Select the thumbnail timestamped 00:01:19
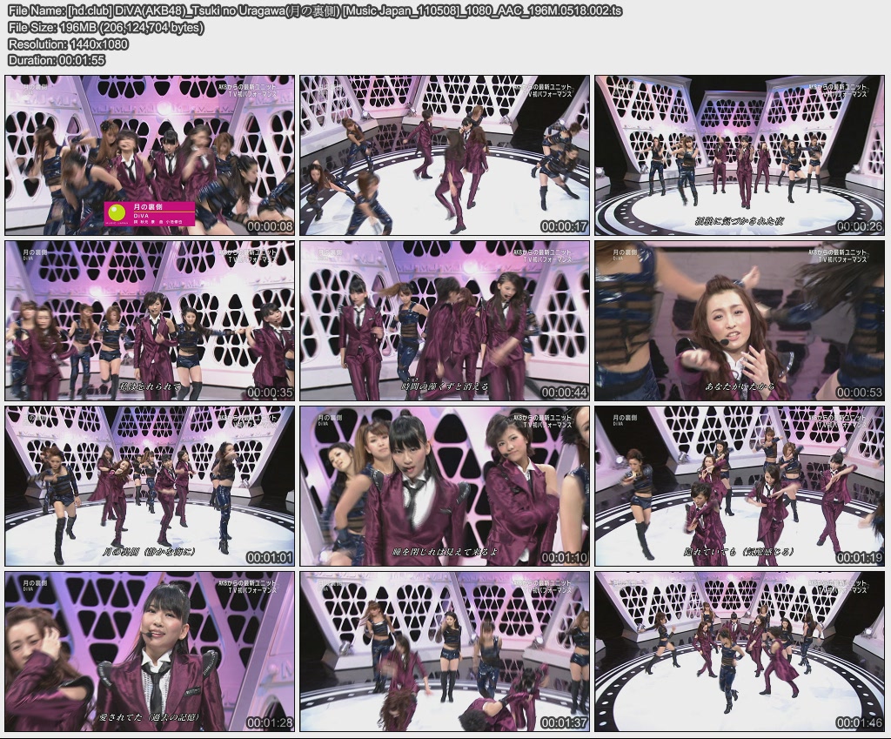This screenshot has height=739, width=891. [740, 486]
